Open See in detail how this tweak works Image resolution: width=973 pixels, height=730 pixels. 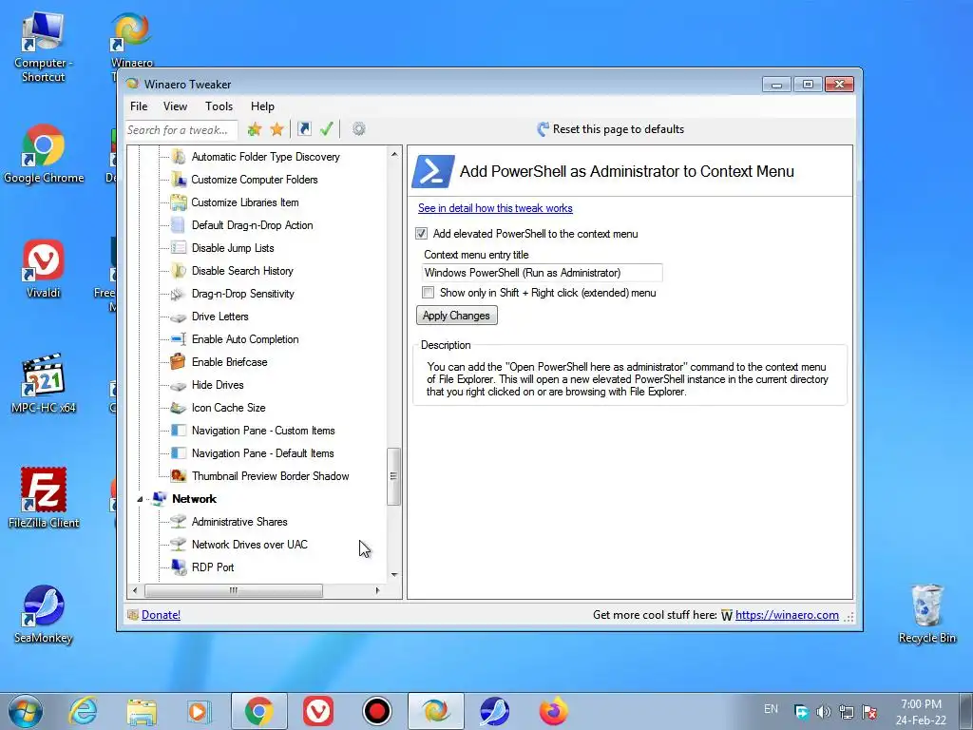coord(495,208)
